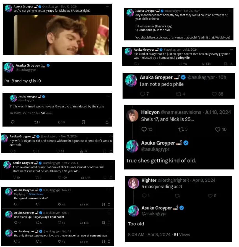Share the Sep 23 tweet
The image size is (239, 247).
click(109, 241)
